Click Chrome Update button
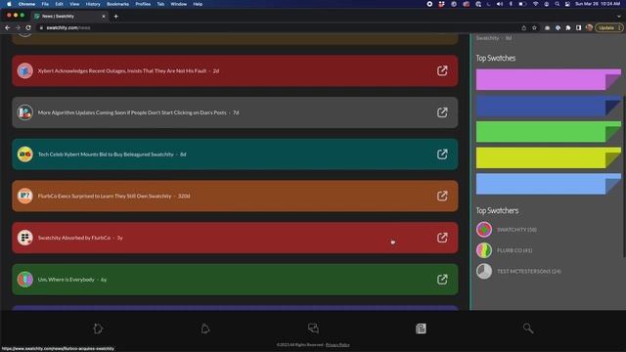The image size is (626, 352). pos(608,28)
